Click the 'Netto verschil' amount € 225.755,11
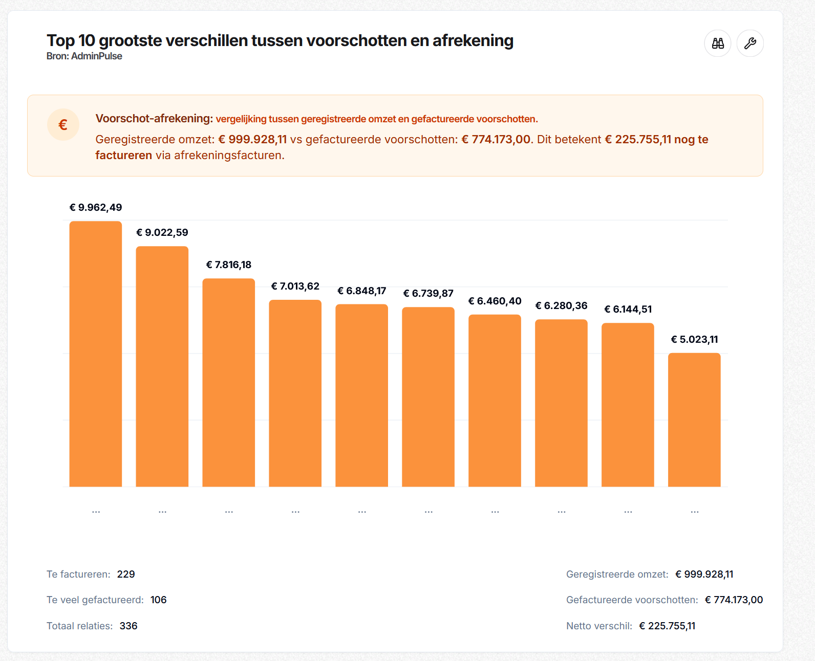This screenshot has height=661, width=815. point(667,626)
